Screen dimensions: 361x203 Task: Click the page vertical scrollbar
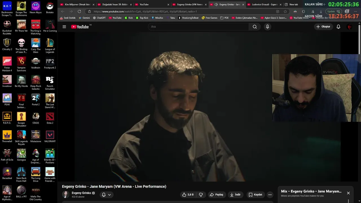pyautogui.click(x=359, y=39)
